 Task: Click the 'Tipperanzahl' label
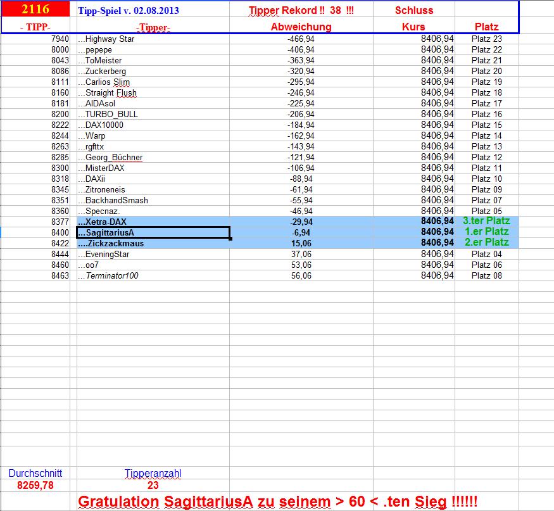[x=153, y=474]
